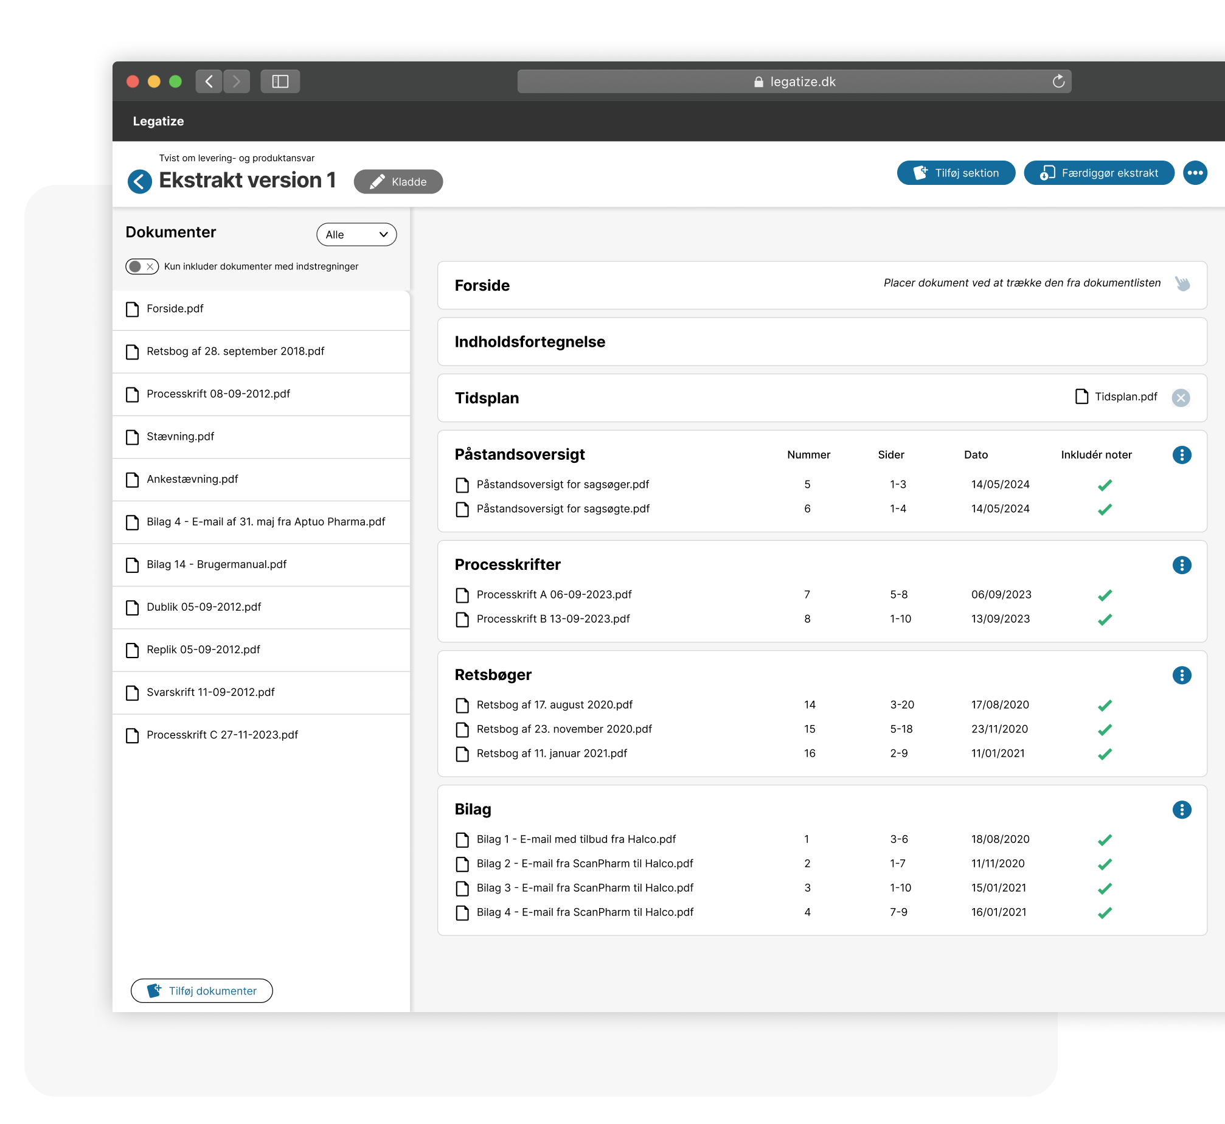Open Processkrifter section options menu

click(1182, 565)
